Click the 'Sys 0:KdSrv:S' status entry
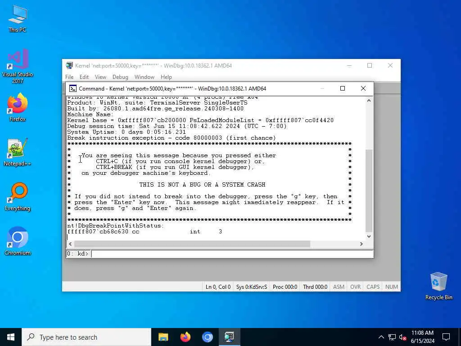 (x=252, y=287)
